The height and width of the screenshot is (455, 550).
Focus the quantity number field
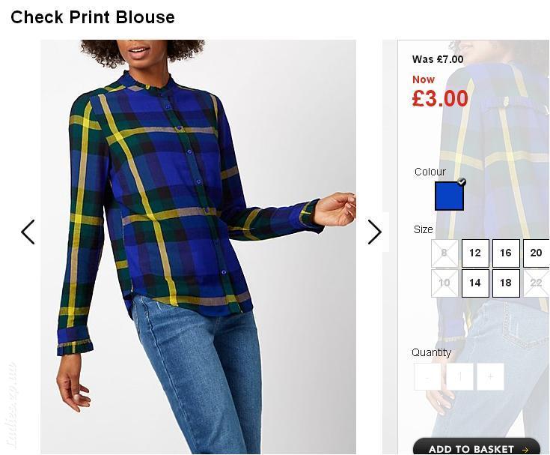pos(459,377)
